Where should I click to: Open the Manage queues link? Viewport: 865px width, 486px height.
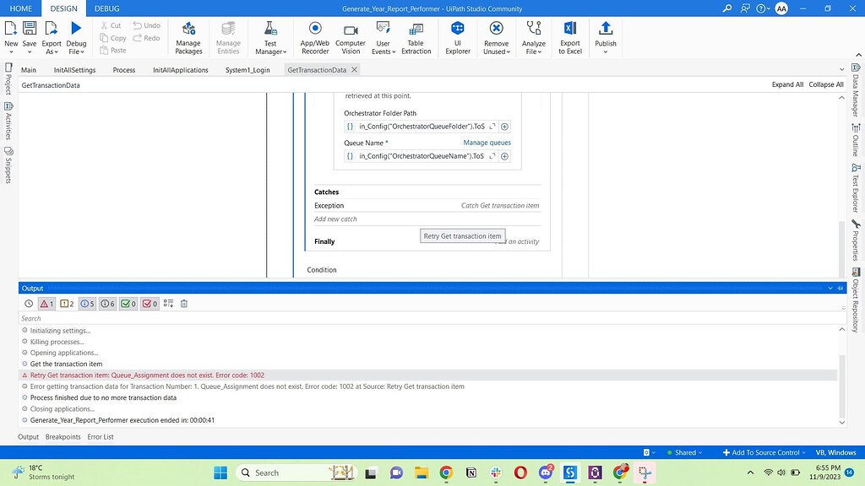pyautogui.click(x=487, y=143)
